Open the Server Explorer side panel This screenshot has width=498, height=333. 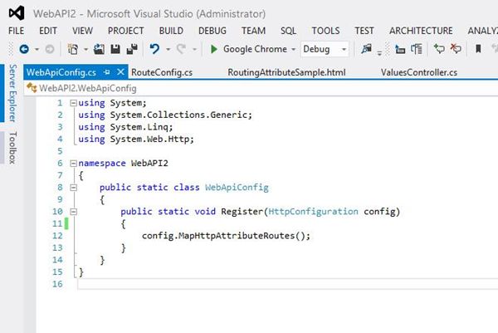(x=12, y=93)
